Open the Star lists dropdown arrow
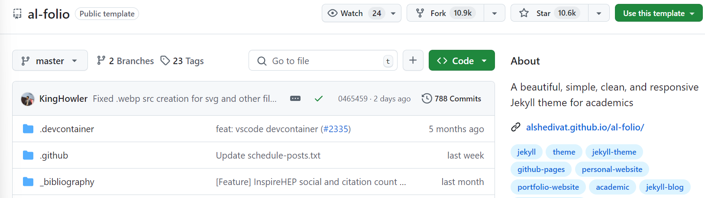 (599, 13)
